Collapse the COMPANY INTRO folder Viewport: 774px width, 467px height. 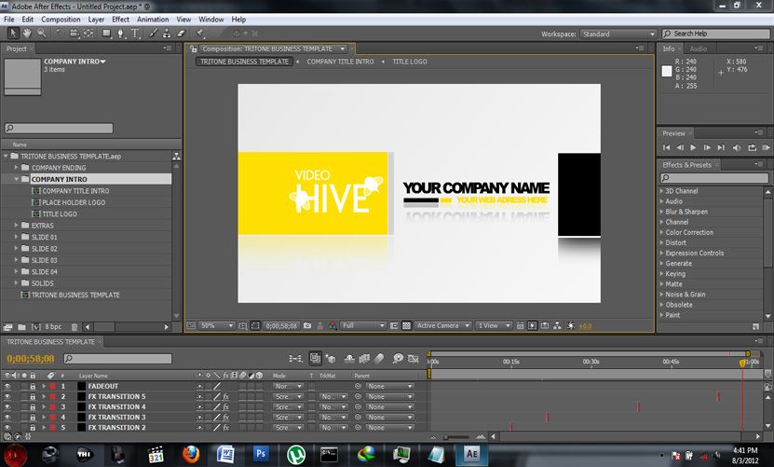coord(16,179)
